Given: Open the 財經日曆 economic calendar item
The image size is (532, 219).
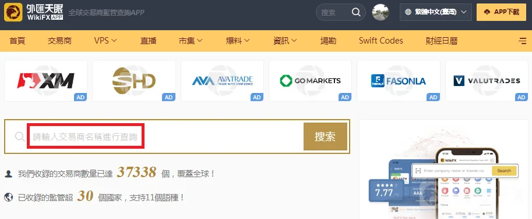Looking at the screenshot, I should (x=442, y=41).
